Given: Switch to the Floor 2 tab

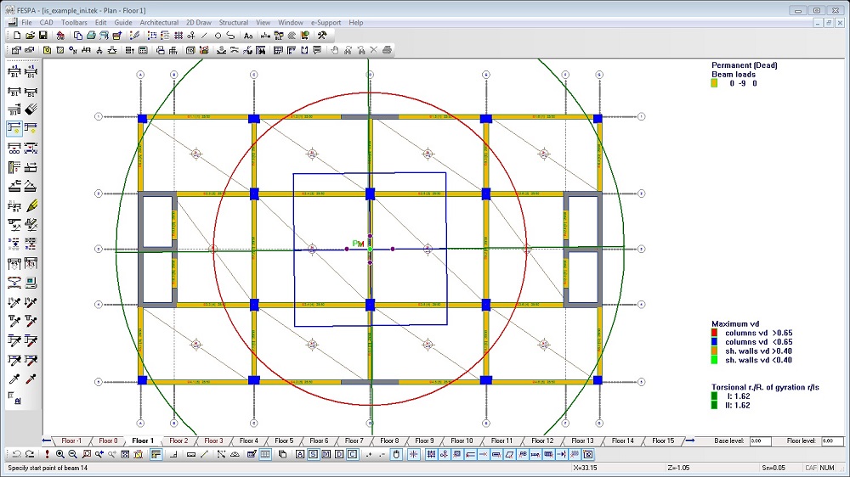Looking at the screenshot, I should [178, 441].
